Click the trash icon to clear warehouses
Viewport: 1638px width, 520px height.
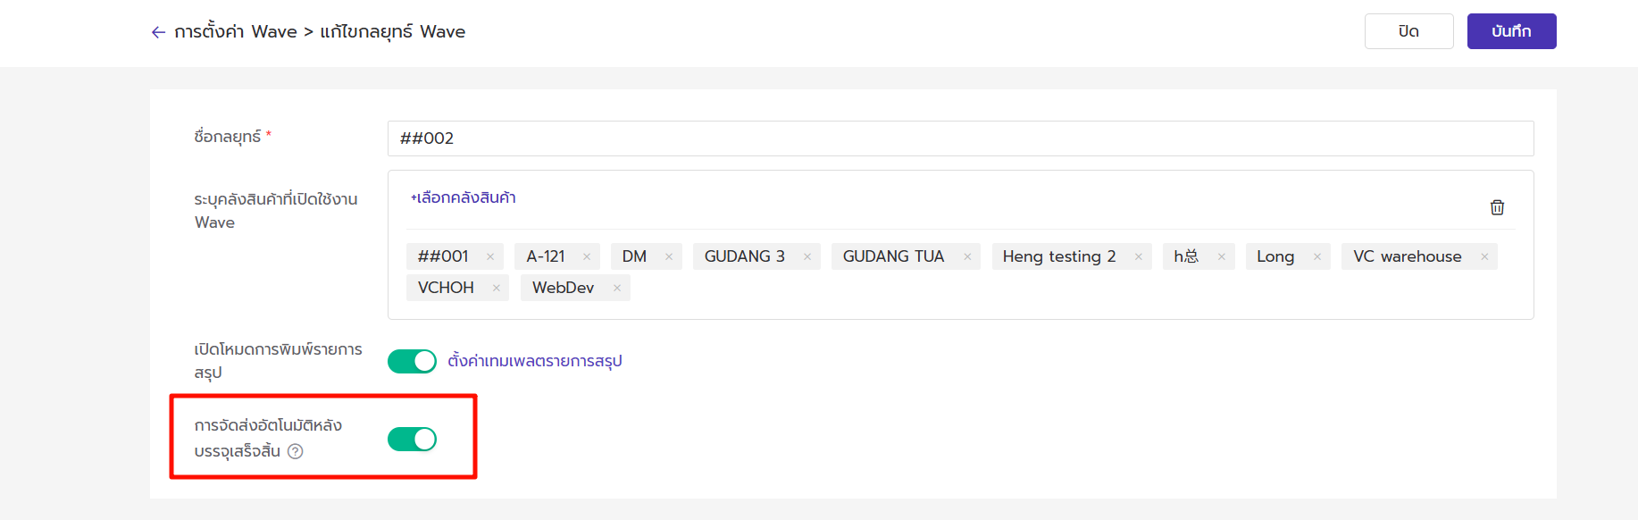[1497, 207]
